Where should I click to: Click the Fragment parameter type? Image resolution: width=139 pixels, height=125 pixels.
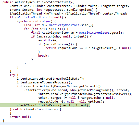click(x=108, y=6)
